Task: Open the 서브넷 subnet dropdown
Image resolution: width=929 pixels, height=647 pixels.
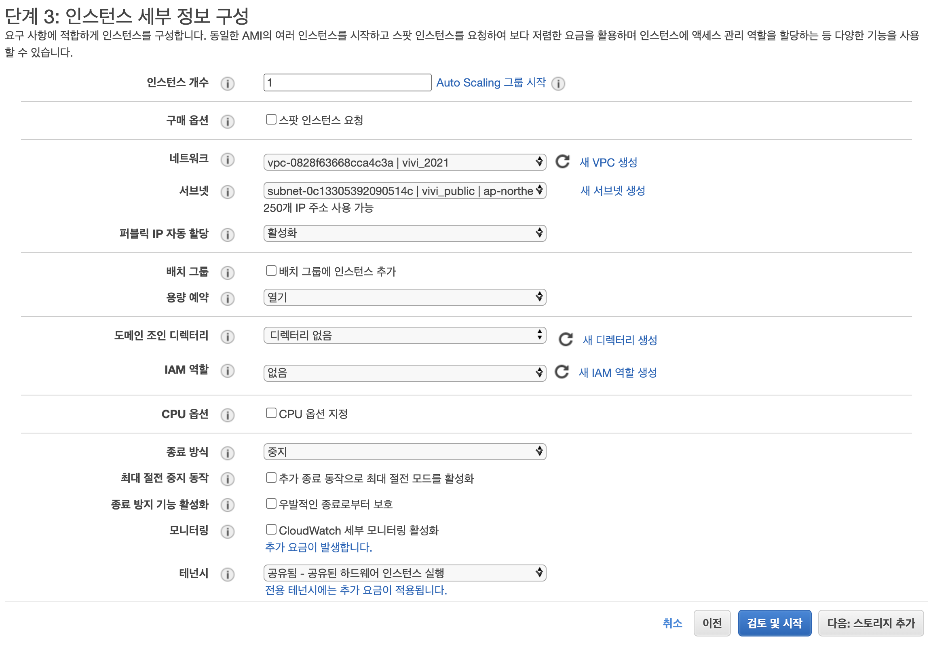Action: tap(404, 190)
